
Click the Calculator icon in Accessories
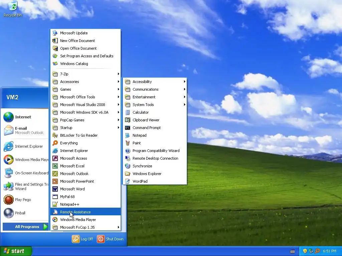pyautogui.click(x=128, y=112)
